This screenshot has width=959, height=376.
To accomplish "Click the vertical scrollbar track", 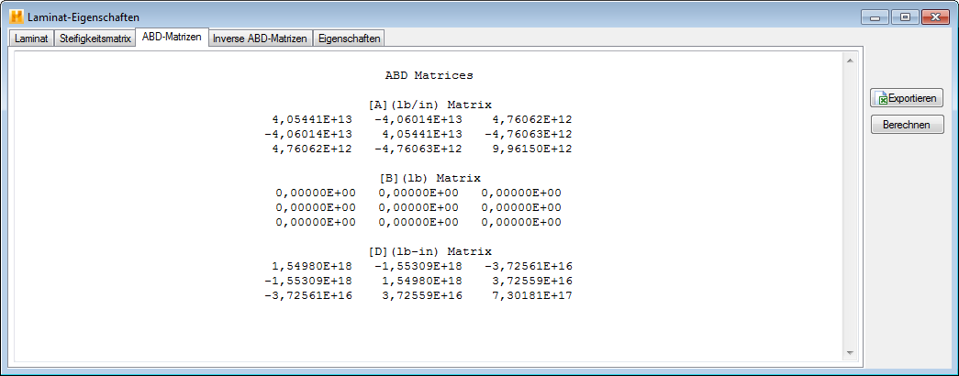I will point(849,206).
